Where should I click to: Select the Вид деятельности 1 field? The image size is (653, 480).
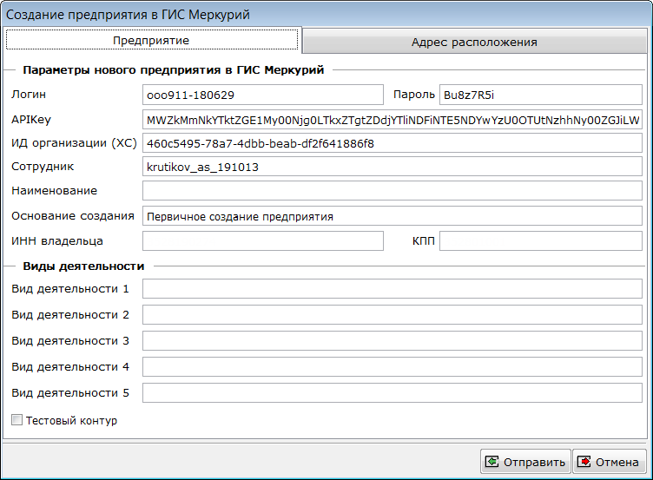coord(392,288)
